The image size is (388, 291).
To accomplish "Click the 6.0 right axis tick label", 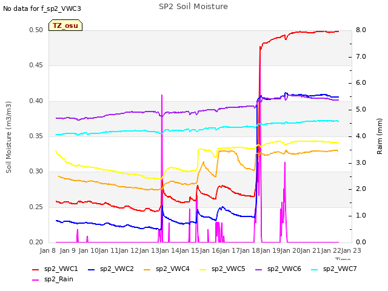I will (361, 82).
